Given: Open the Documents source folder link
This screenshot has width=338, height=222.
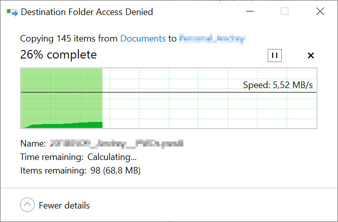Looking at the screenshot, I should [x=143, y=38].
